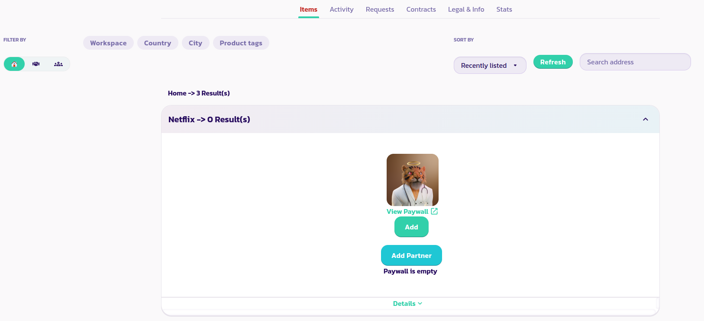Open the Product tags filter

point(241,43)
